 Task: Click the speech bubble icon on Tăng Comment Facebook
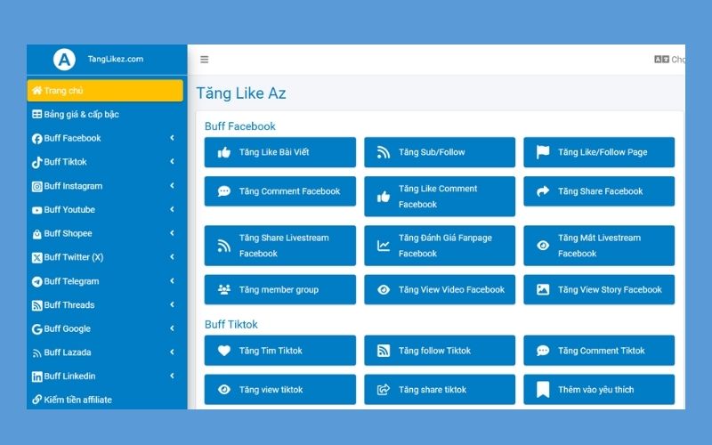tap(224, 191)
